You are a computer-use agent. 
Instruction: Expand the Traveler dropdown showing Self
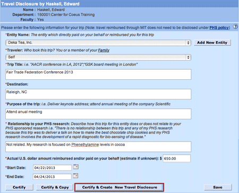[98, 57]
